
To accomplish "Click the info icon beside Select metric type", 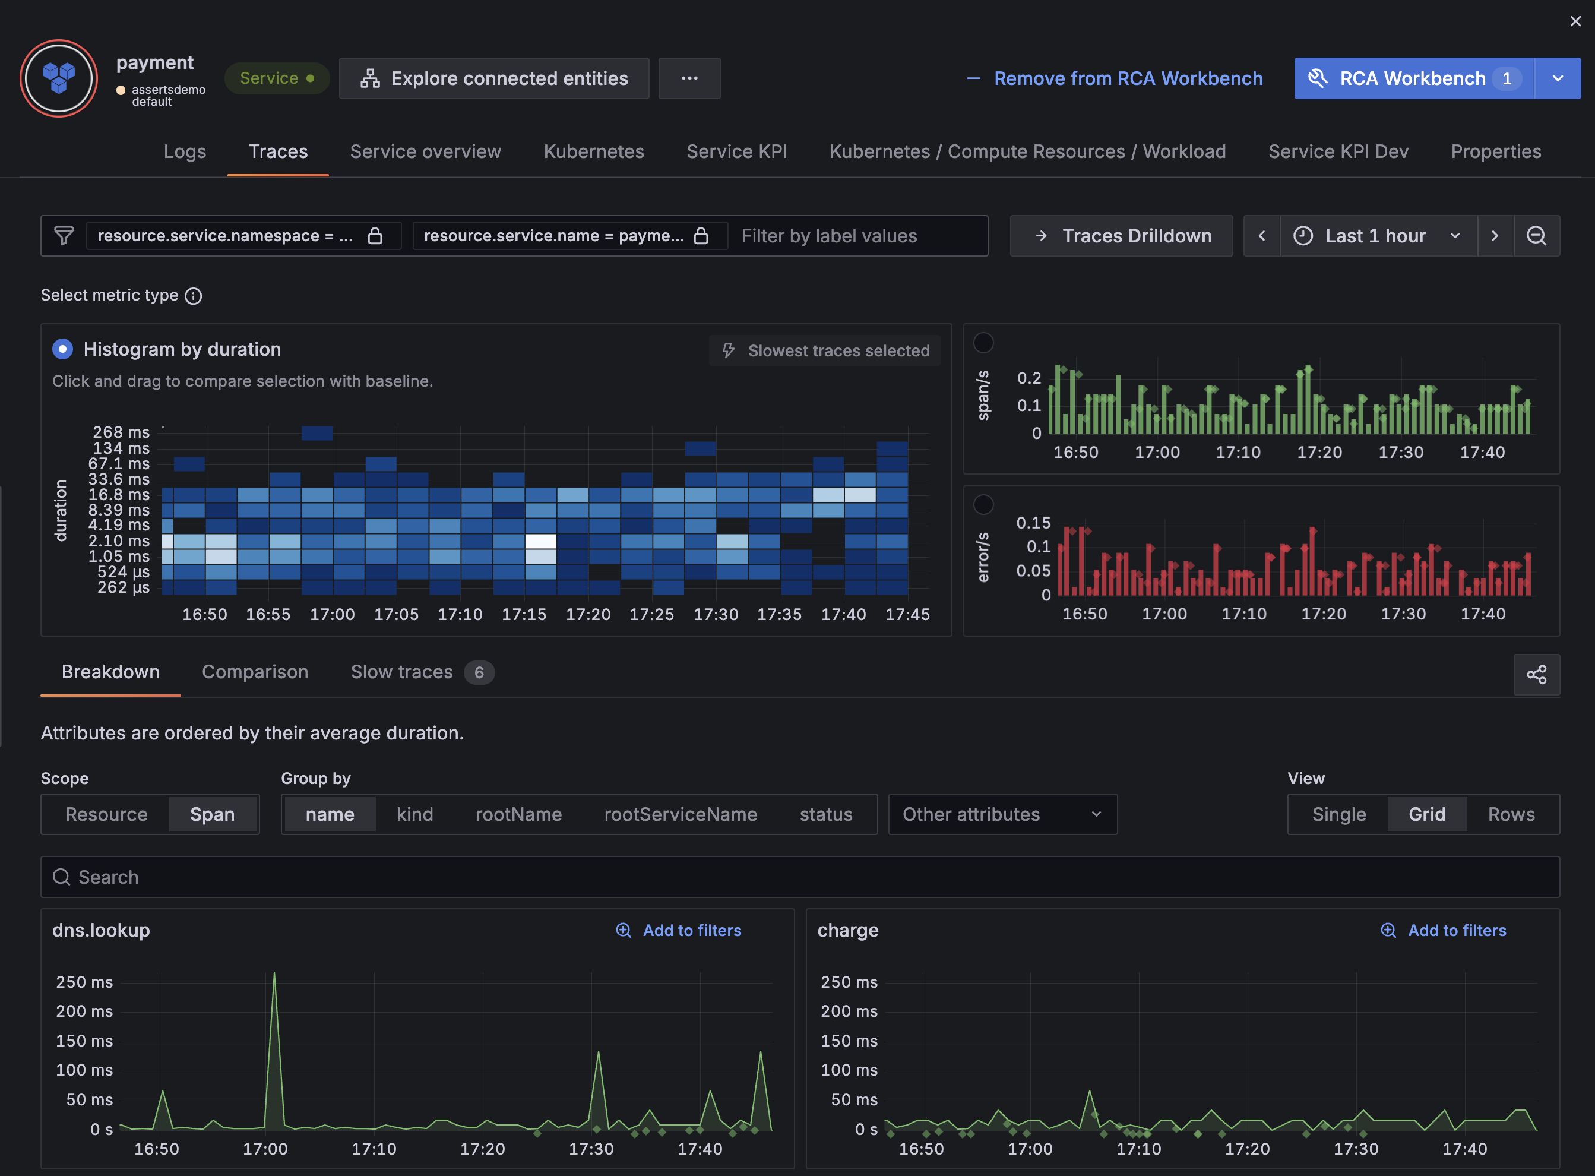I will 193,295.
